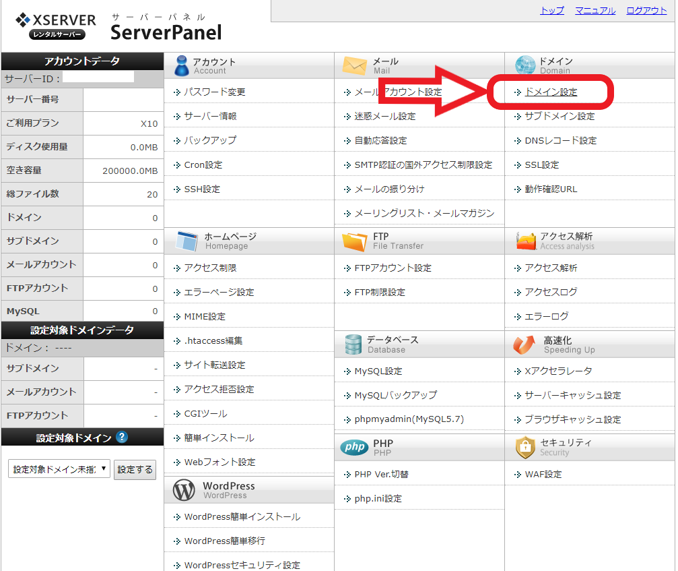Click the ログアウト link

[647, 10]
